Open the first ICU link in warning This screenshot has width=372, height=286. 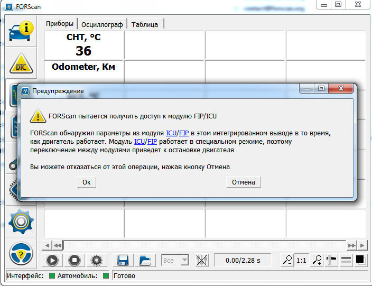[x=171, y=133]
